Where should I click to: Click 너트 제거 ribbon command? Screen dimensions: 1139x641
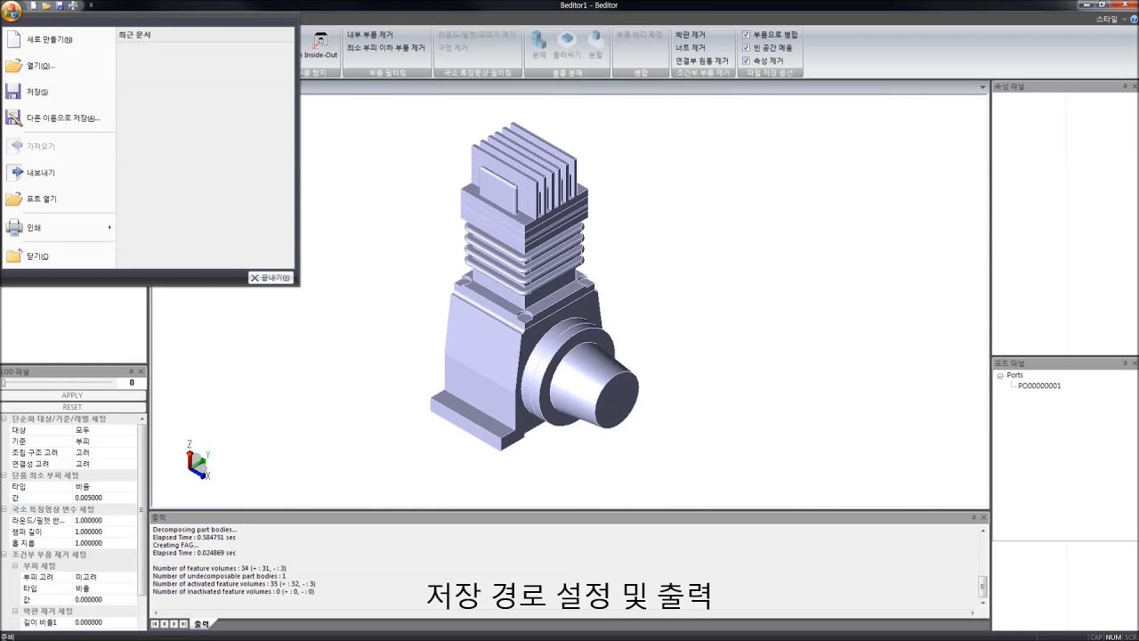(x=691, y=48)
